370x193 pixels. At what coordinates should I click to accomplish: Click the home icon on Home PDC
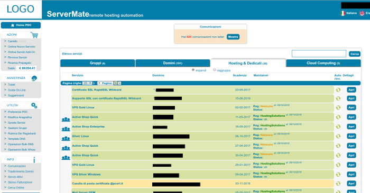click(x=13, y=25)
